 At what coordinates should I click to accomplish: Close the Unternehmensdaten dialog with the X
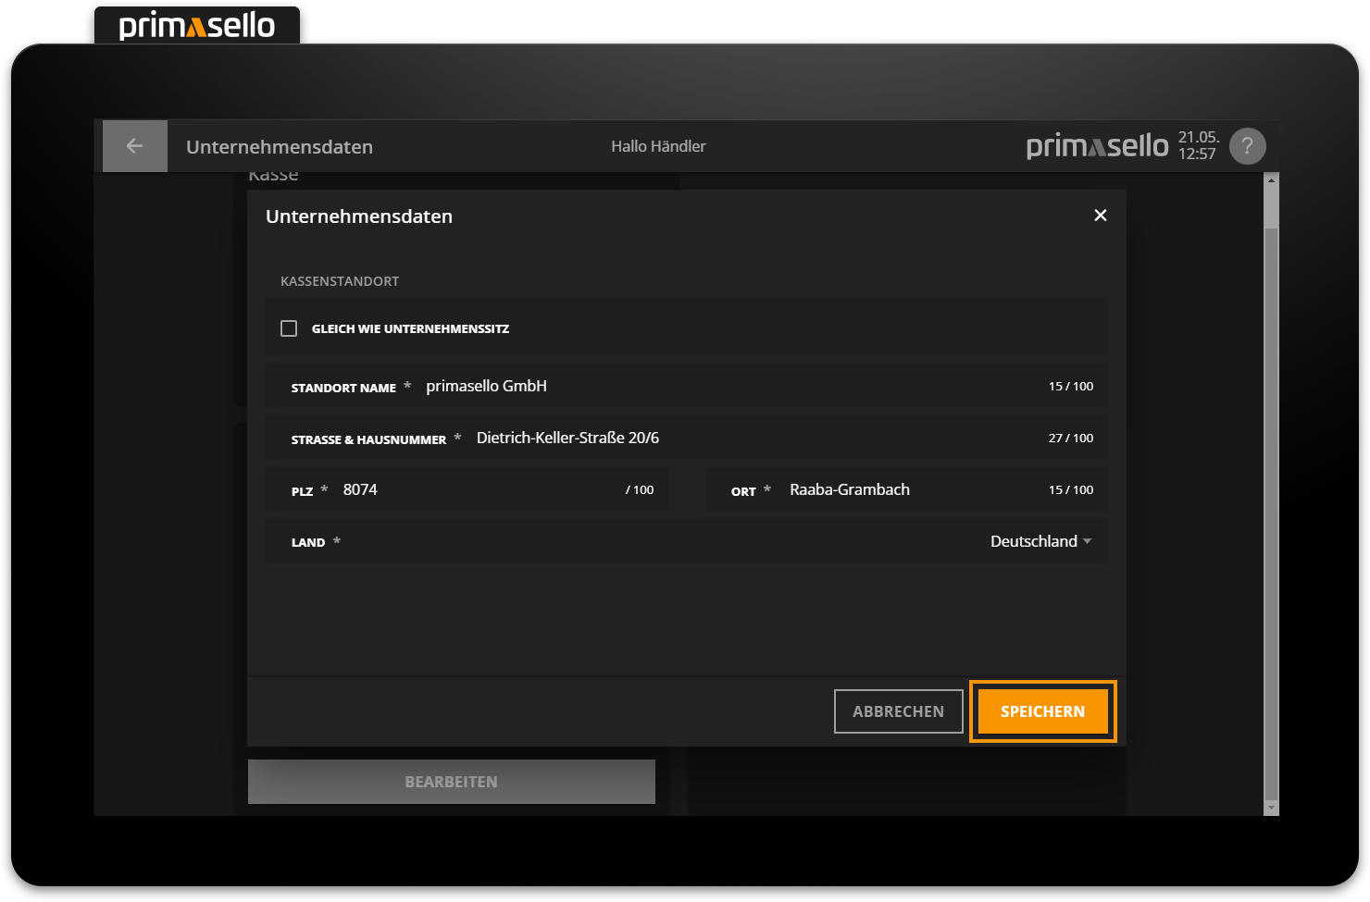[x=1100, y=216]
